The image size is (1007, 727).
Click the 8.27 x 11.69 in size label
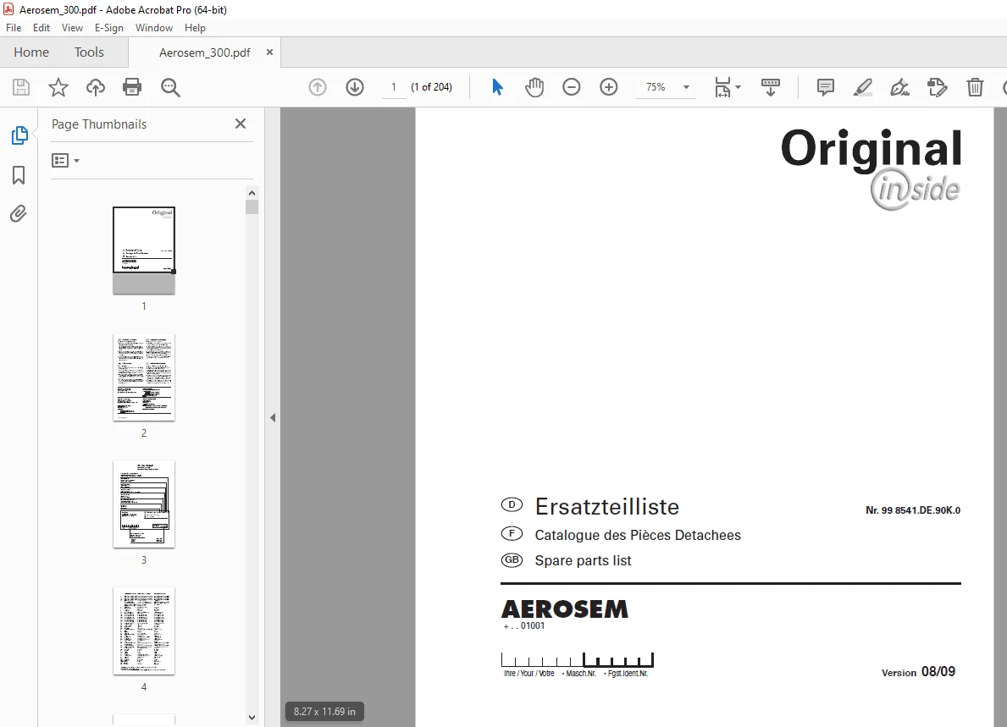click(324, 712)
